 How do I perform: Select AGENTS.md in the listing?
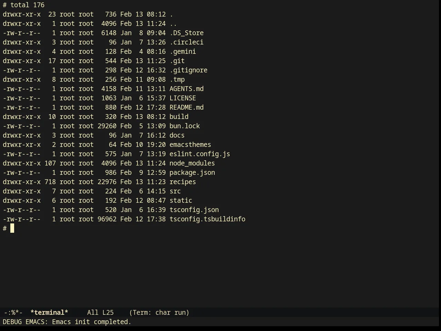coord(186,89)
